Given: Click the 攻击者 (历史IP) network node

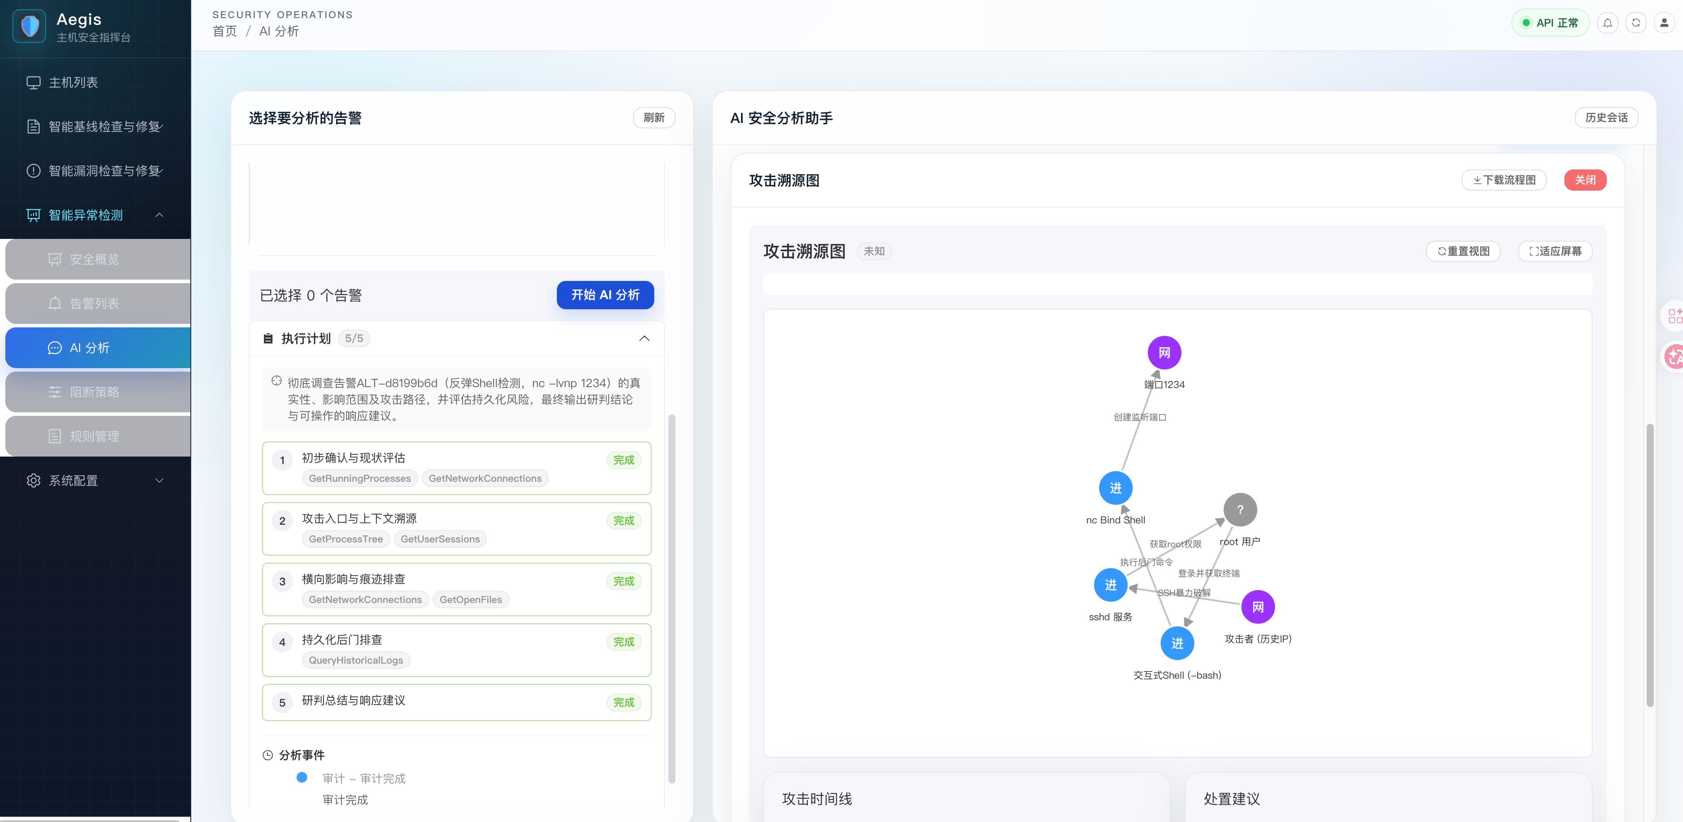Looking at the screenshot, I should point(1258,607).
